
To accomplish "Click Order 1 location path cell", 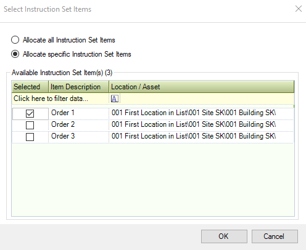I will point(202,113).
